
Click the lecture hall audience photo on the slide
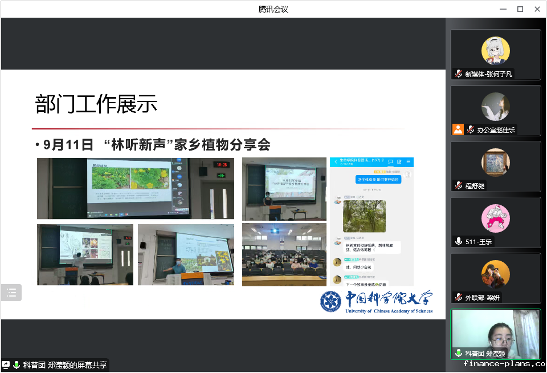pyautogui.click(x=284, y=254)
